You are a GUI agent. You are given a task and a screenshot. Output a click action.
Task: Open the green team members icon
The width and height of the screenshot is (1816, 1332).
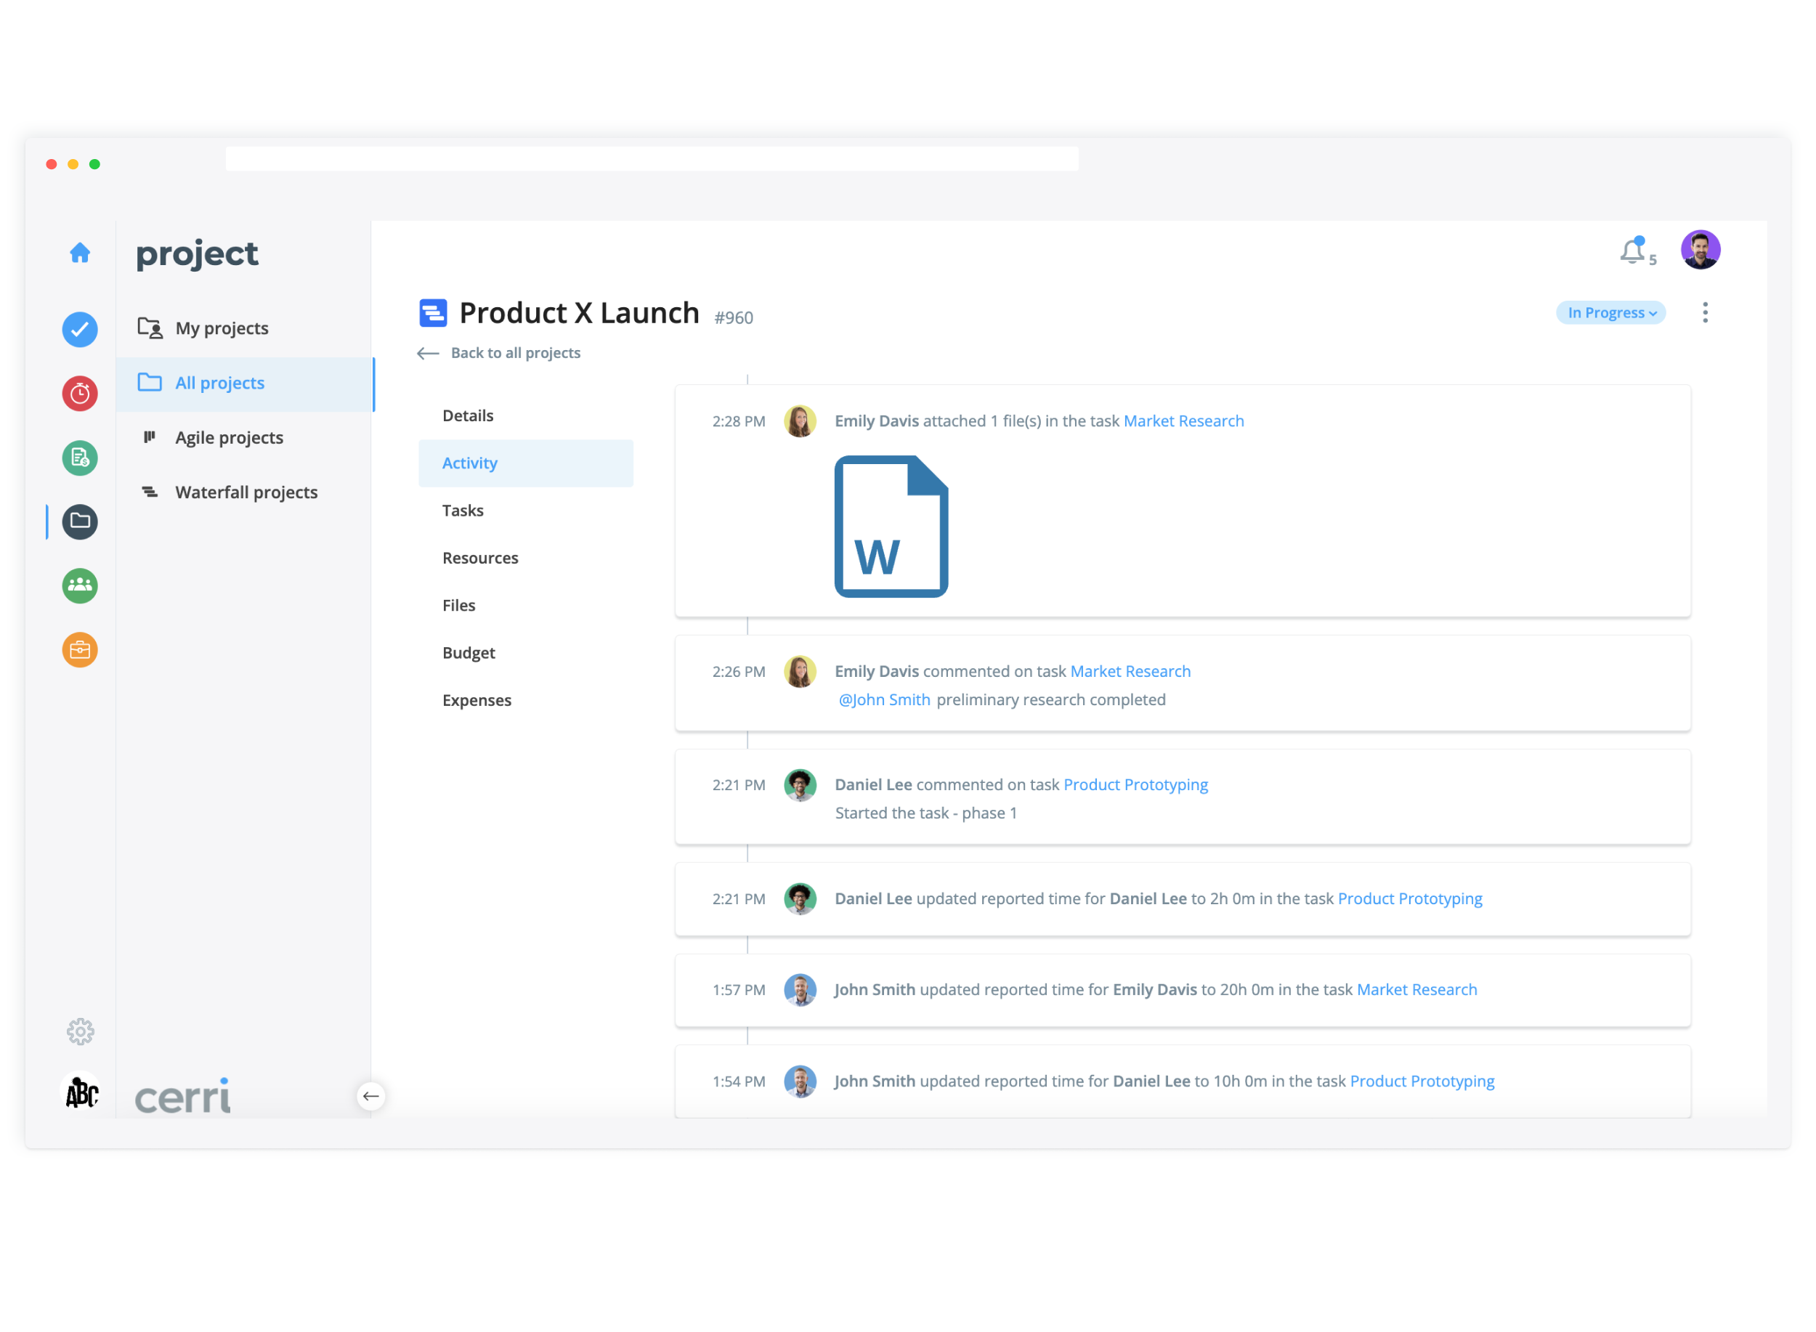pyautogui.click(x=80, y=585)
